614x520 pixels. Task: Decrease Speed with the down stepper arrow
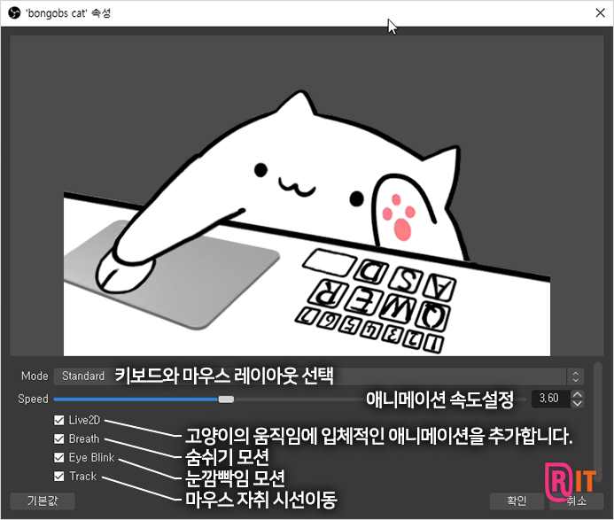577,403
